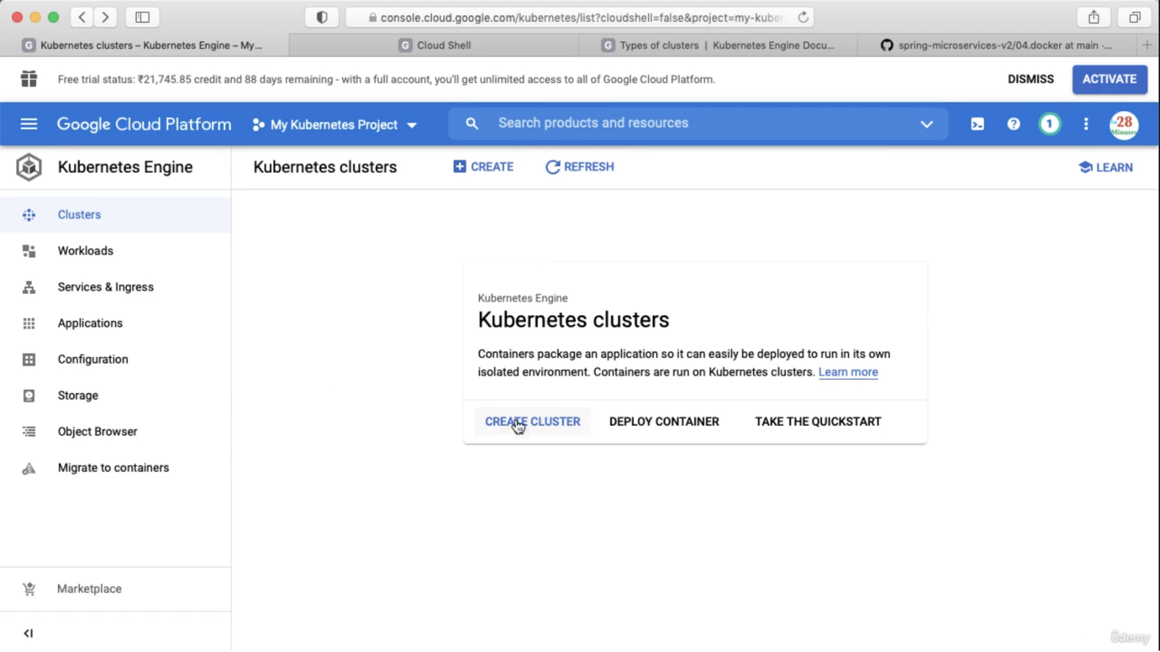Click the CREATE CLUSTER button

click(x=532, y=422)
